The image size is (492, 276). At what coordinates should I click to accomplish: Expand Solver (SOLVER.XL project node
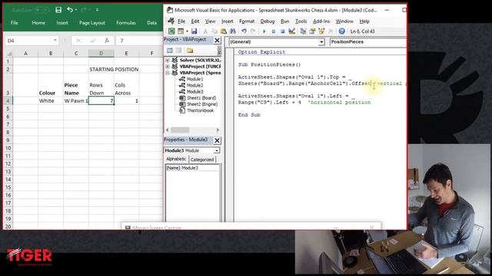click(168, 60)
